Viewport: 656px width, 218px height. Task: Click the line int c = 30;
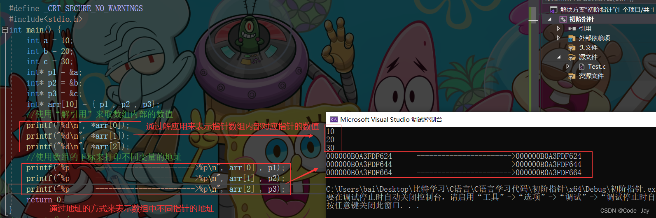50,62
